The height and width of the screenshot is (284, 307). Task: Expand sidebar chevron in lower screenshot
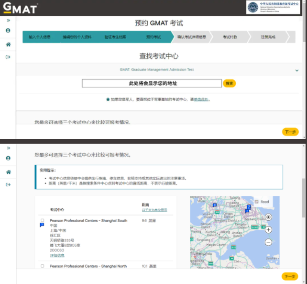coord(9,148)
